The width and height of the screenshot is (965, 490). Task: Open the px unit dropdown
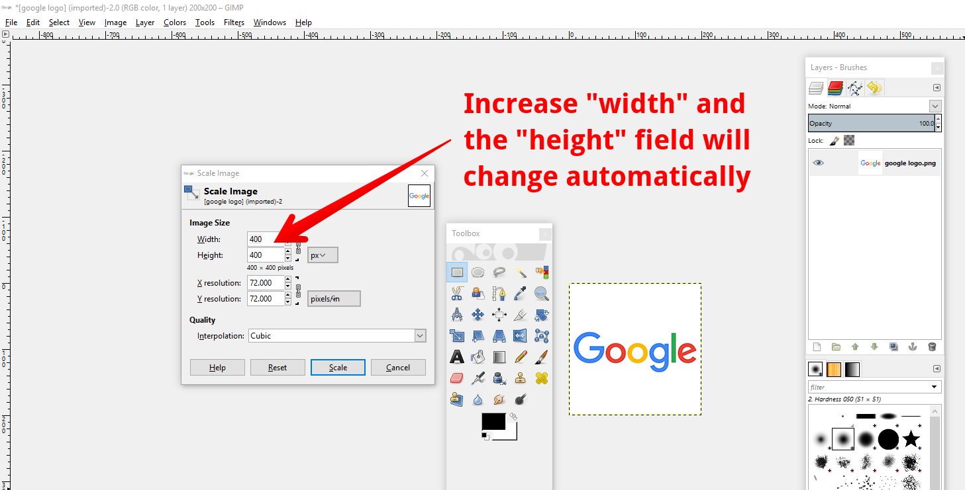323,255
